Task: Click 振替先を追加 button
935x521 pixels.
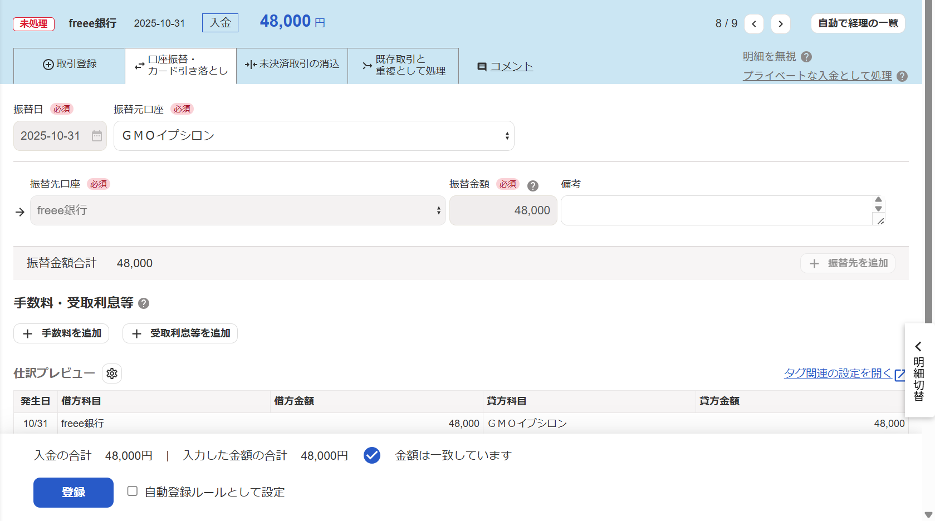Action: coord(848,263)
